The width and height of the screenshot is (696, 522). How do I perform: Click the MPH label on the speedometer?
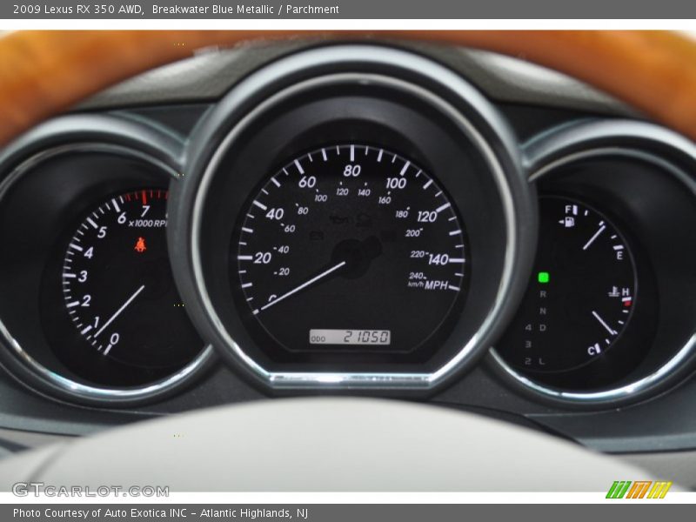point(437,285)
